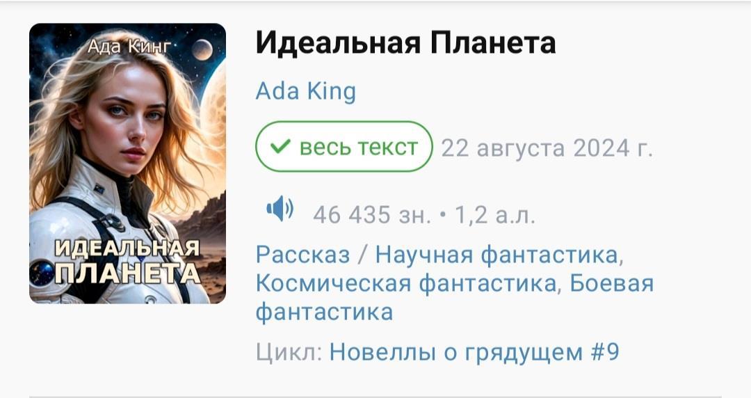Image resolution: width=751 pixels, height=398 pixels.
Task: Click the весь текст status badge
Action: [344, 147]
